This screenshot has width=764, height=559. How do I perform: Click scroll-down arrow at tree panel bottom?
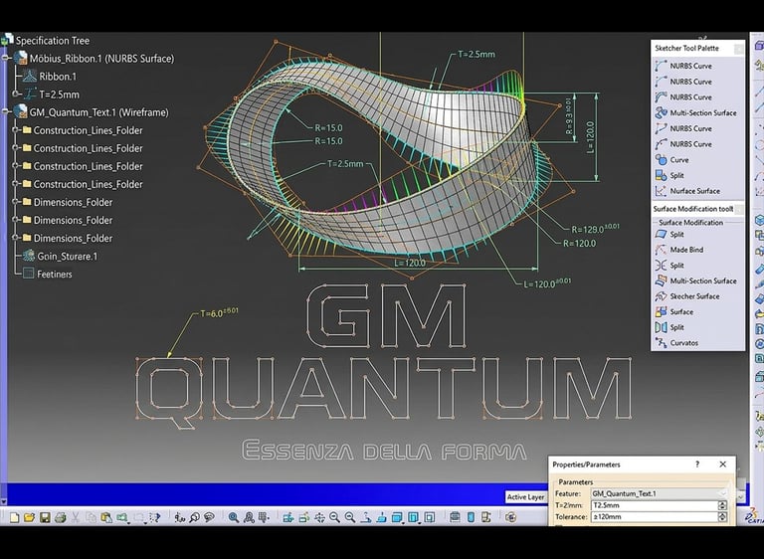point(3,500)
